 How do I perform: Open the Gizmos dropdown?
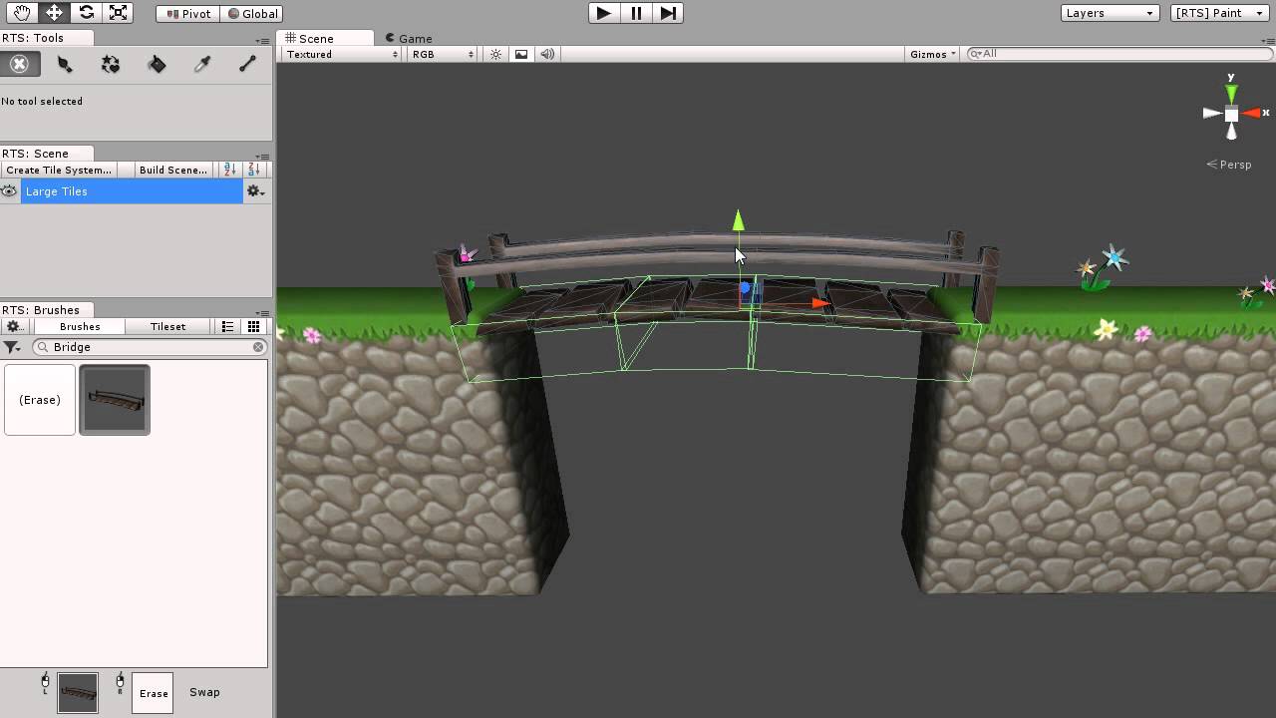930,54
